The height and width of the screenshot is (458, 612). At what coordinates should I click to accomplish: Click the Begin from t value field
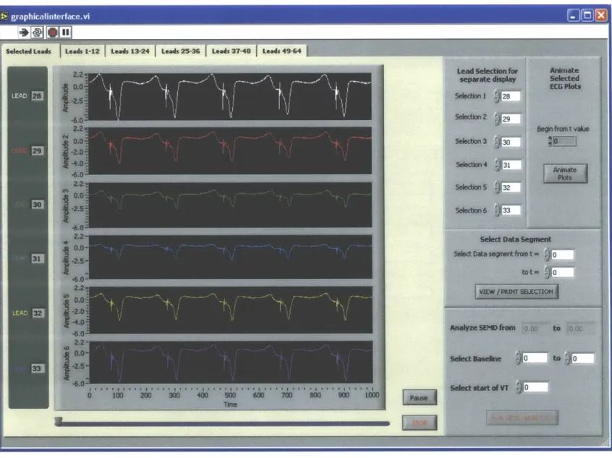point(564,141)
